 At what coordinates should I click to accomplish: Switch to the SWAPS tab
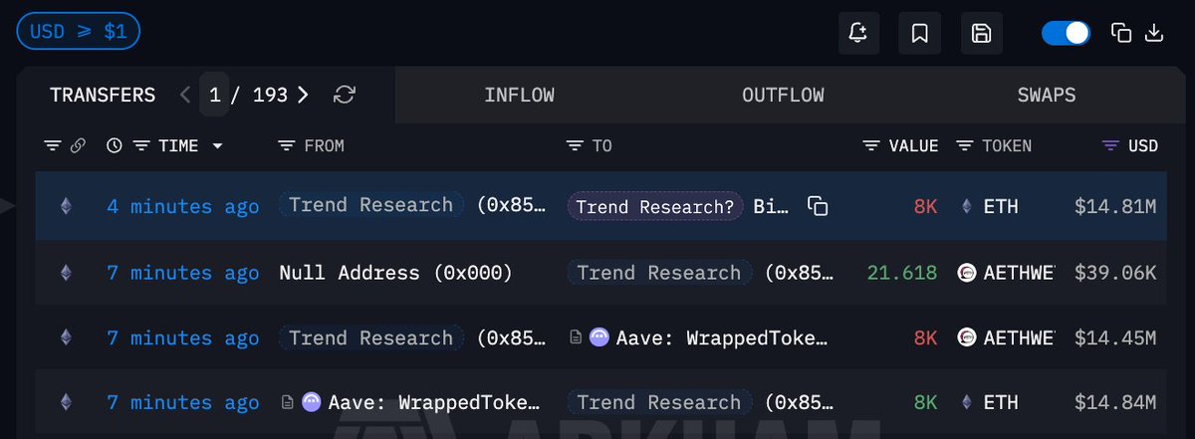point(1046,96)
